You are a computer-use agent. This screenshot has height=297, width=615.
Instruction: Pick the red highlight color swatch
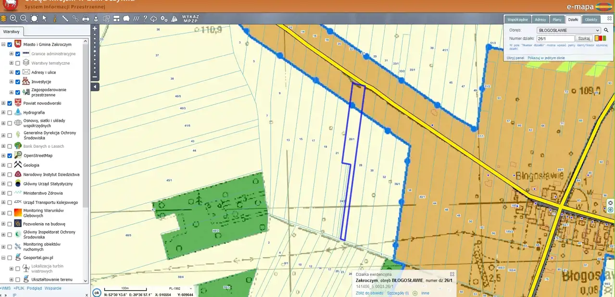click(x=601, y=38)
